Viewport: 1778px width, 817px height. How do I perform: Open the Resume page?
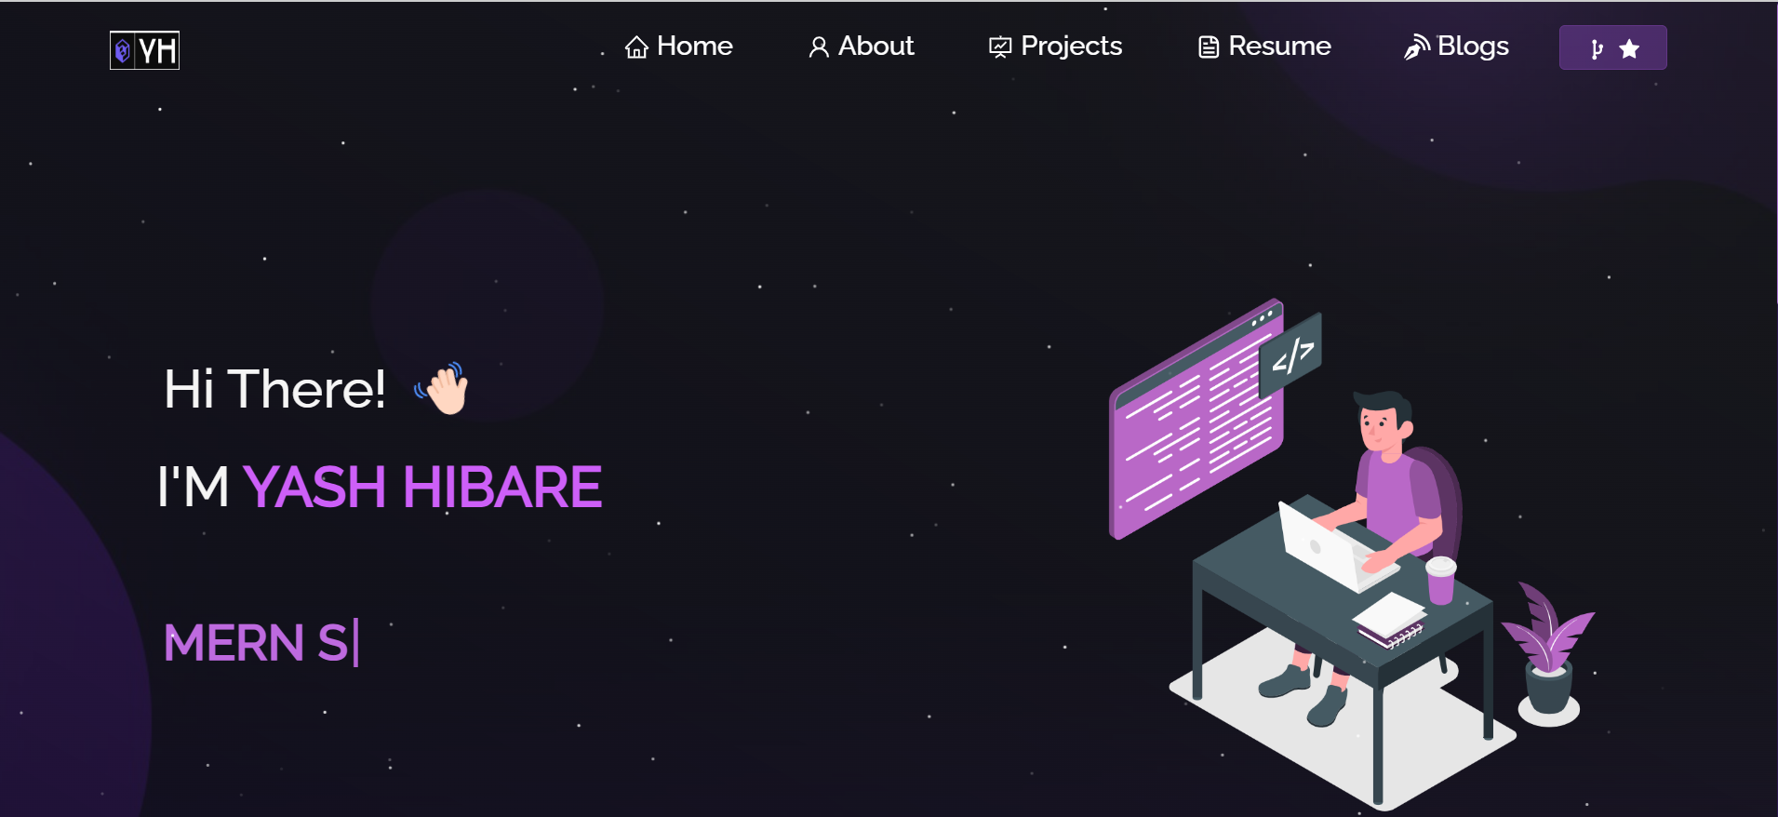click(x=1264, y=47)
